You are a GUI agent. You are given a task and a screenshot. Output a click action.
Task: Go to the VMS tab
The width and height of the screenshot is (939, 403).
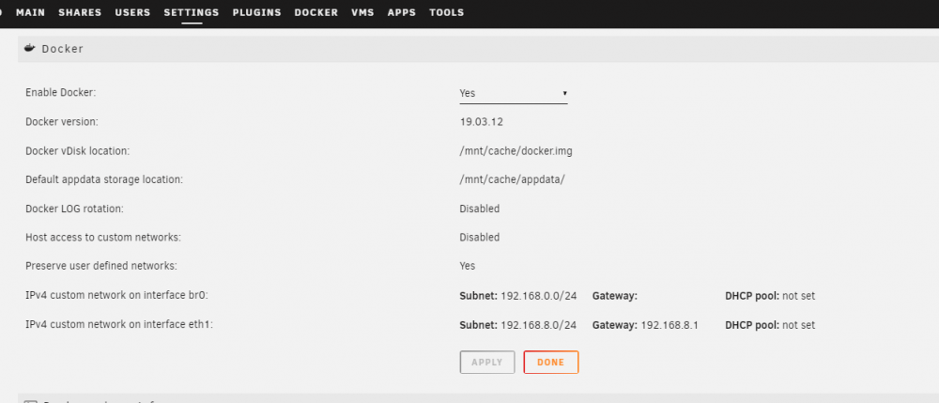[362, 12]
